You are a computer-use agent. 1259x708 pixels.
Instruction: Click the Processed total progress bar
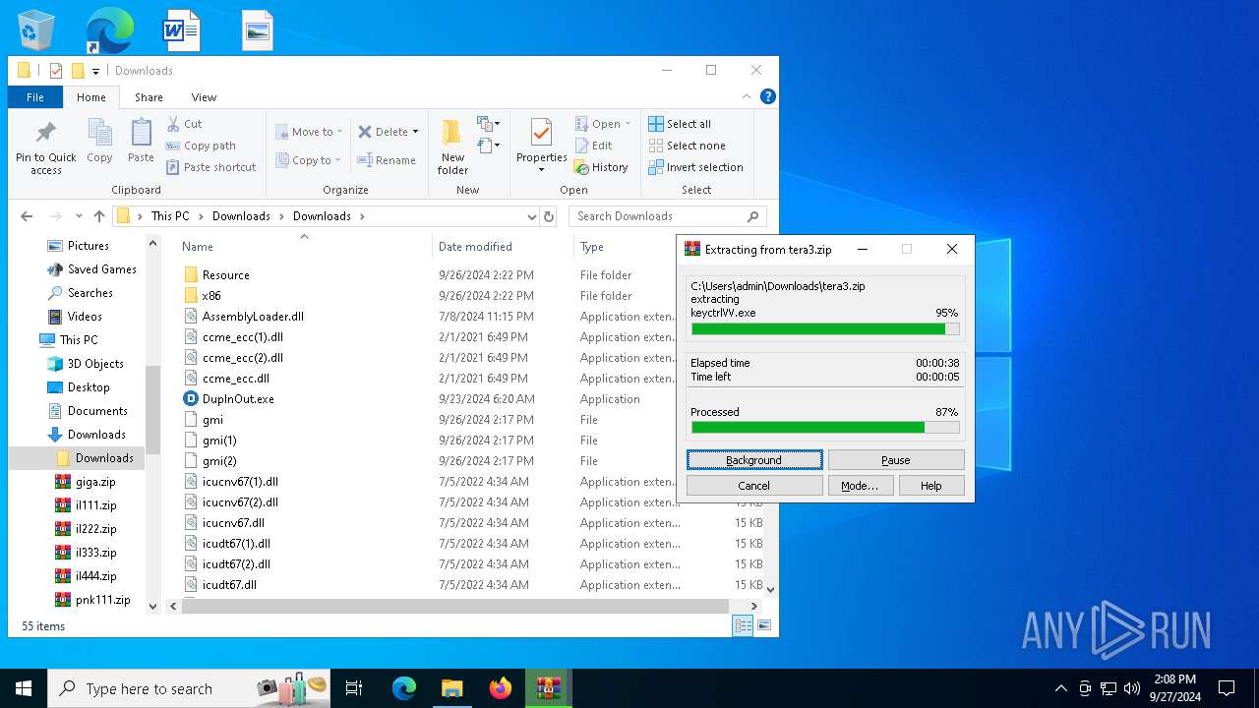[825, 428]
